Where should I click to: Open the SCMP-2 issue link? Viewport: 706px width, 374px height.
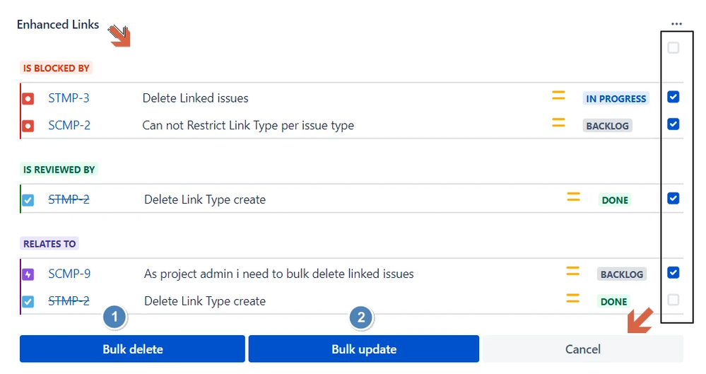(x=69, y=126)
